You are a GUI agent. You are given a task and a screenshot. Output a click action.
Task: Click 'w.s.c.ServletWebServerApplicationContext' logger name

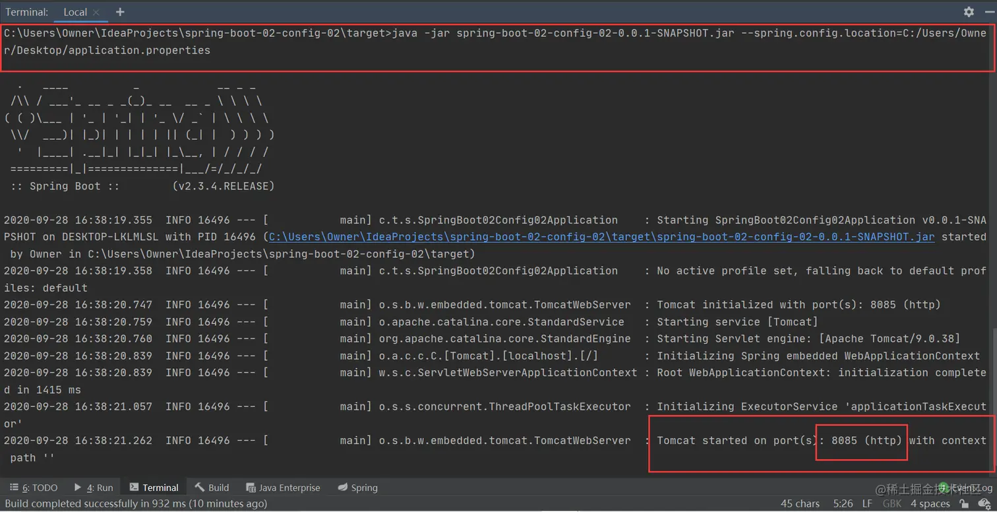tap(508, 373)
